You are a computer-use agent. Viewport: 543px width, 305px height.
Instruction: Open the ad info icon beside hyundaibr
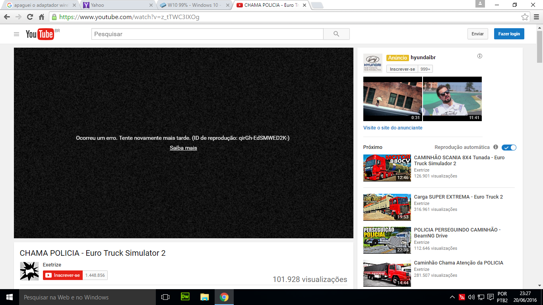point(480,56)
